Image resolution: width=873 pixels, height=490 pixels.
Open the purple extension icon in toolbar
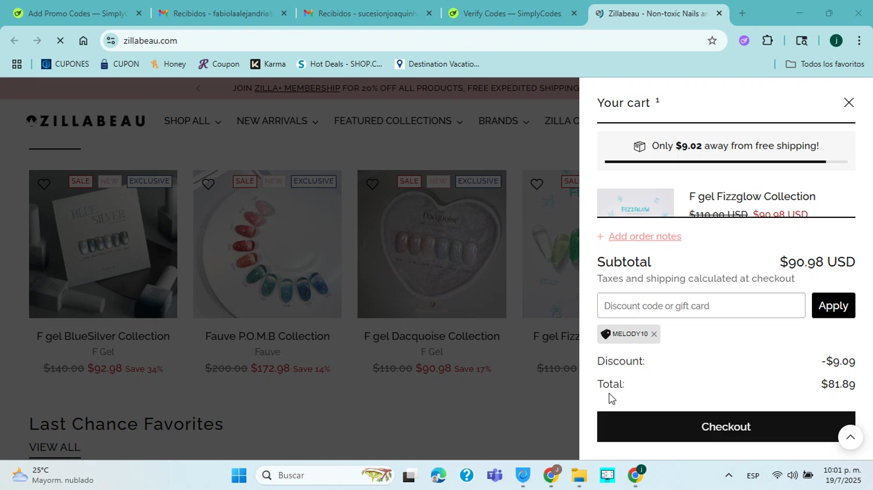click(x=744, y=41)
